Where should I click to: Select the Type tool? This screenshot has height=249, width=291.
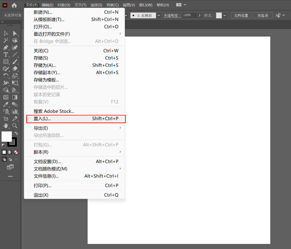pyautogui.click(x=6, y=55)
